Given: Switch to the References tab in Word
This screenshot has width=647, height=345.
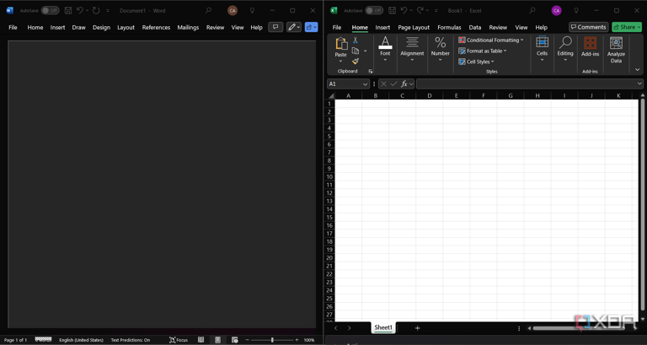Looking at the screenshot, I should (x=156, y=27).
